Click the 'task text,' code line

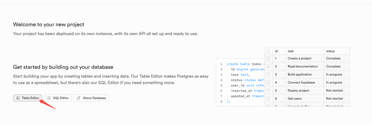(x=240, y=75)
